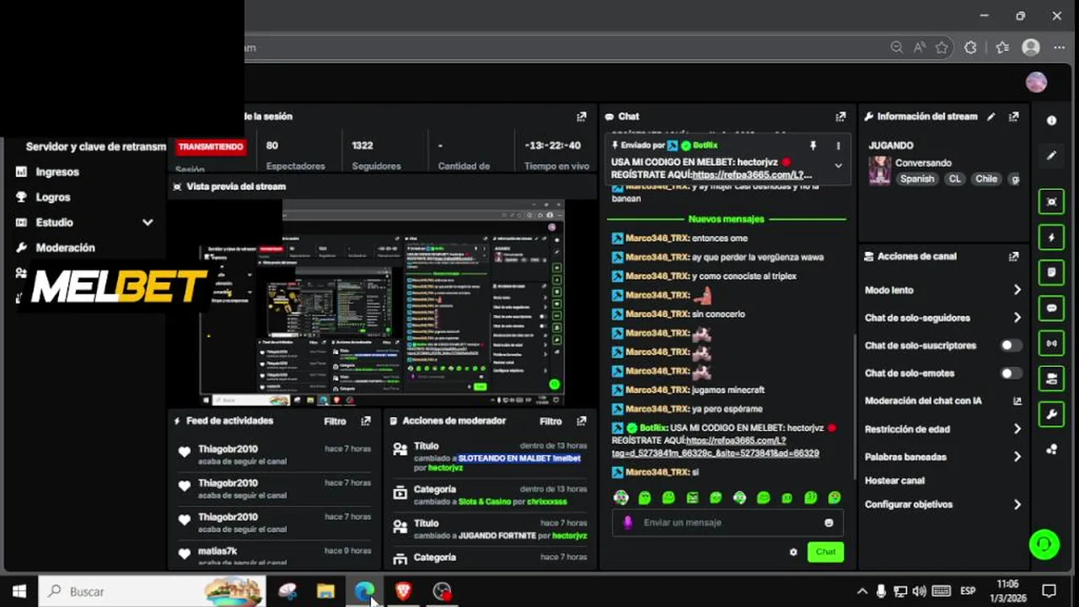Open Moderación in the sidebar

coord(65,248)
